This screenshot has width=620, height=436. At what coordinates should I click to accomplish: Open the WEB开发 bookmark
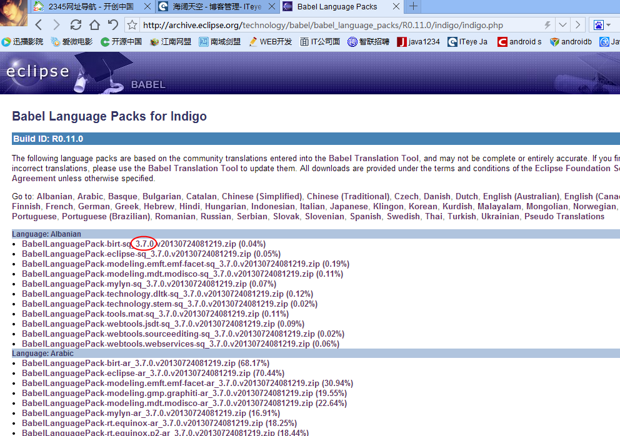click(270, 41)
